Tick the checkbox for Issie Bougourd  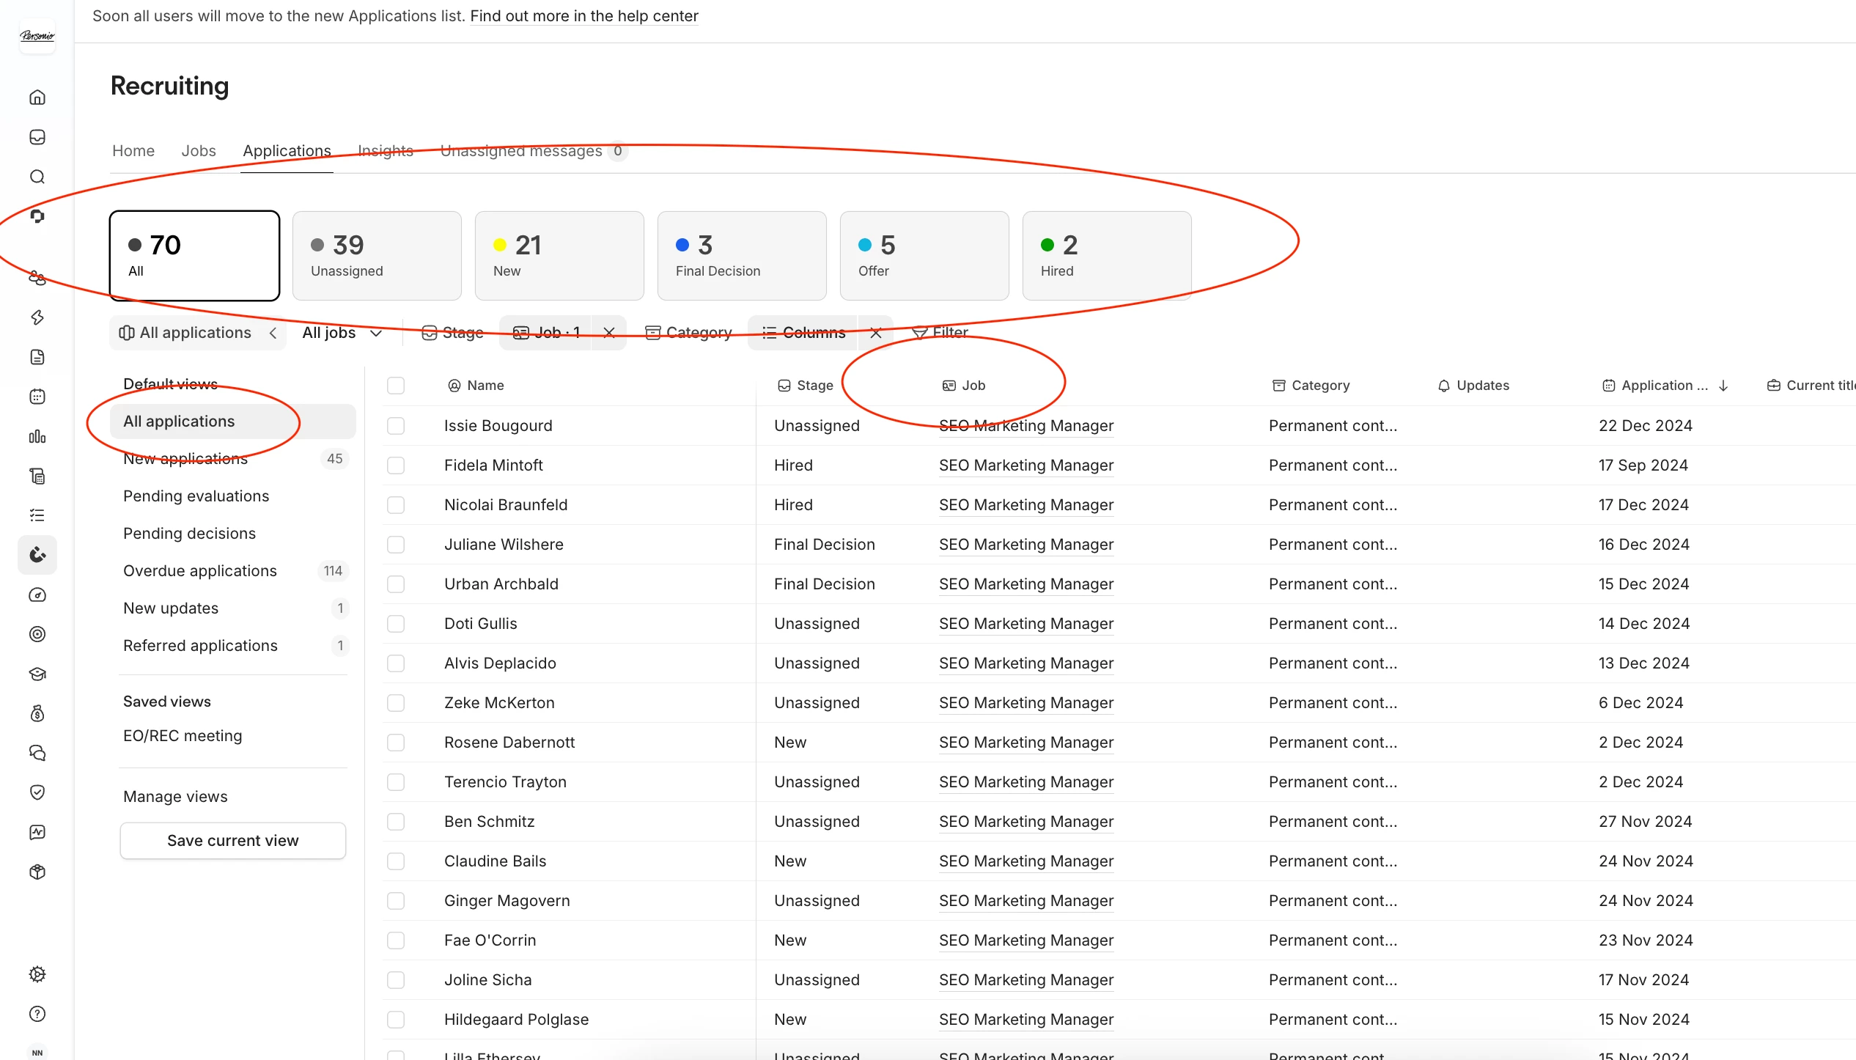(x=396, y=426)
